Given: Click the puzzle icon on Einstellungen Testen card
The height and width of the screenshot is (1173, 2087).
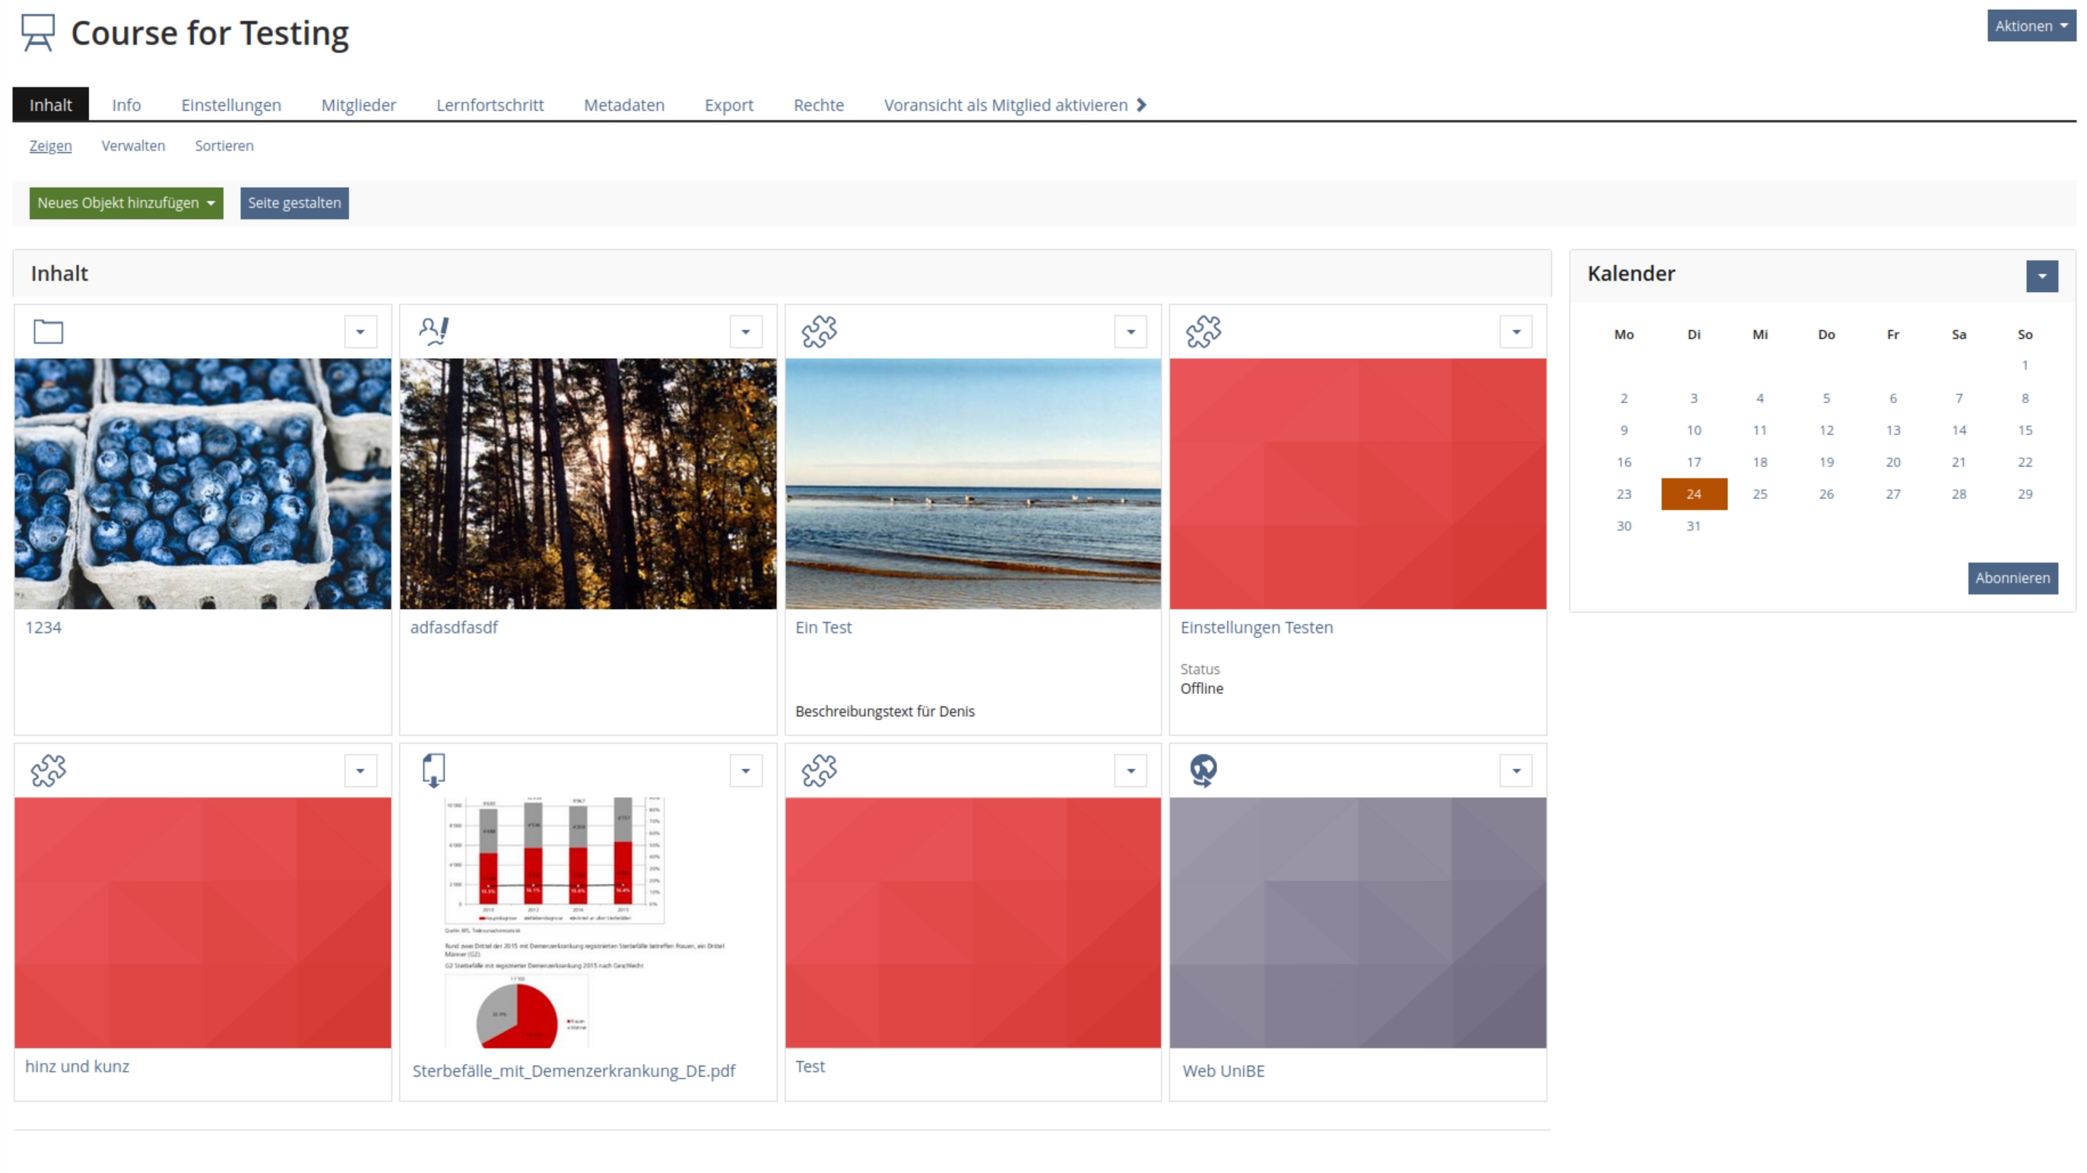Looking at the screenshot, I should click(1204, 331).
